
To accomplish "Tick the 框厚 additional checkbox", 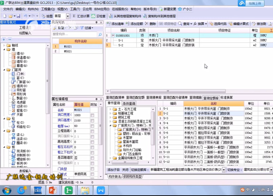I will coord(92,126).
